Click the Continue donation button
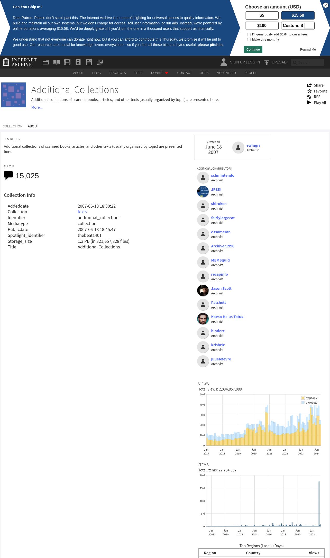This screenshot has width=330, height=558. click(253, 50)
